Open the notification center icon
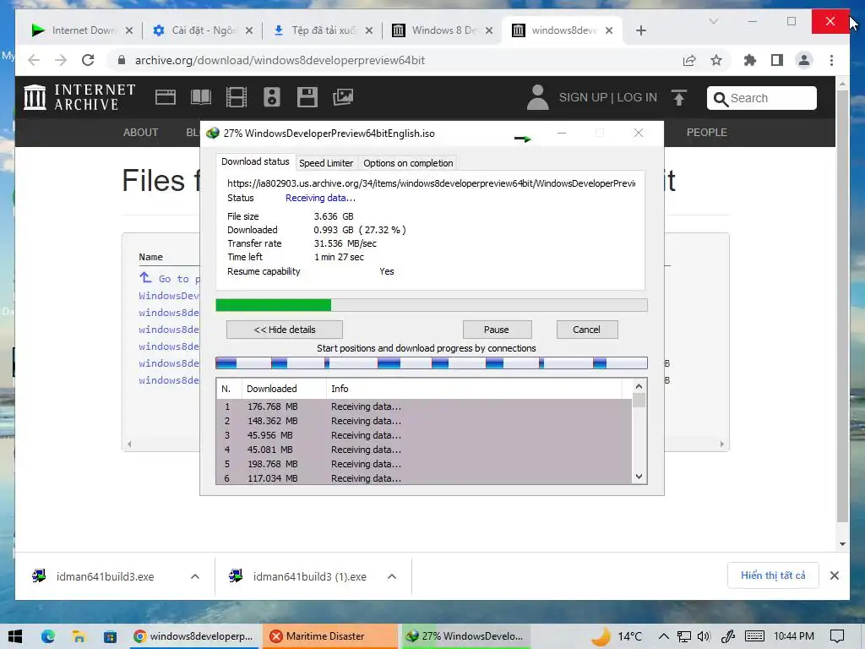Image resolution: width=865 pixels, height=649 pixels. pos(837,636)
